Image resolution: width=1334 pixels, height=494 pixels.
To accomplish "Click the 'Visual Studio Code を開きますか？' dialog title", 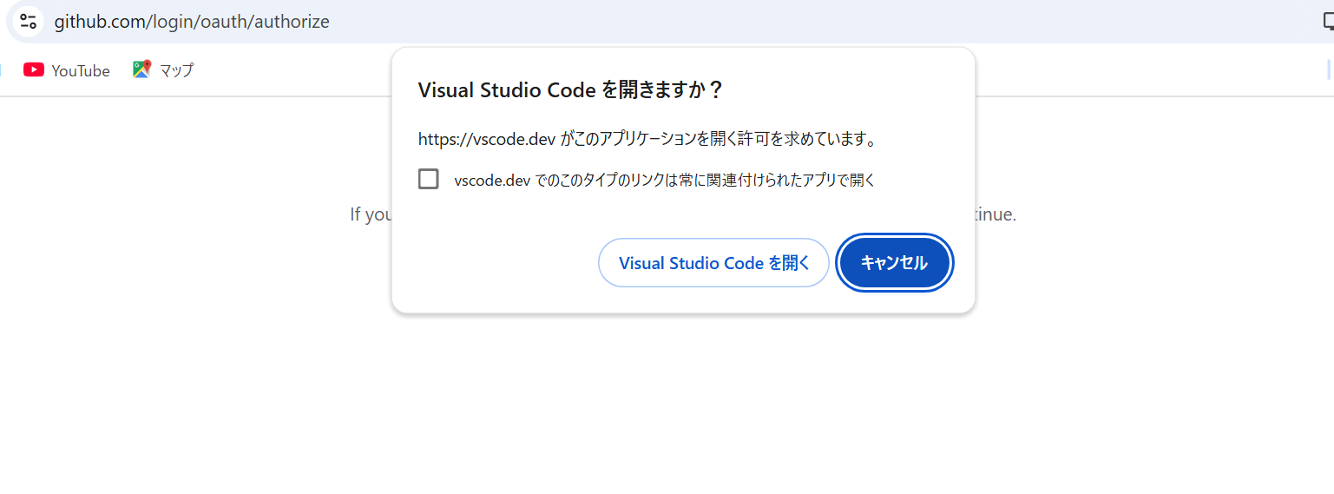I will coord(571,89).
